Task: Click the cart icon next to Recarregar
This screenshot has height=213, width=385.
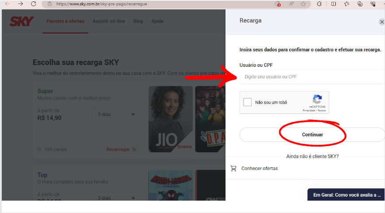Action: pyautogui.click(x=134, y=149)
